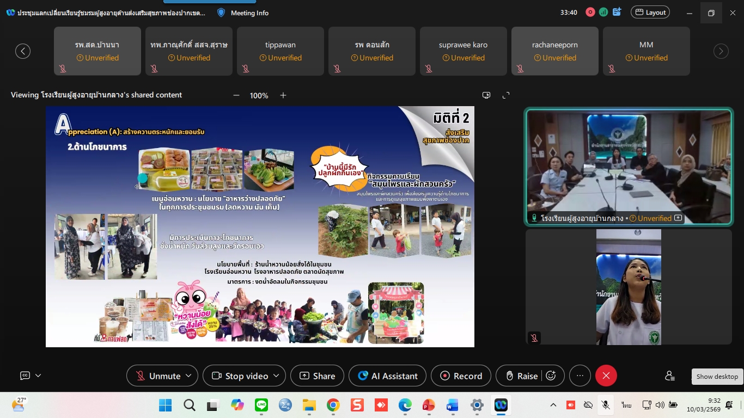This screenshot has width=744, height=418.
Task: Open the participants panel icon
Action: tap(670, 376)
